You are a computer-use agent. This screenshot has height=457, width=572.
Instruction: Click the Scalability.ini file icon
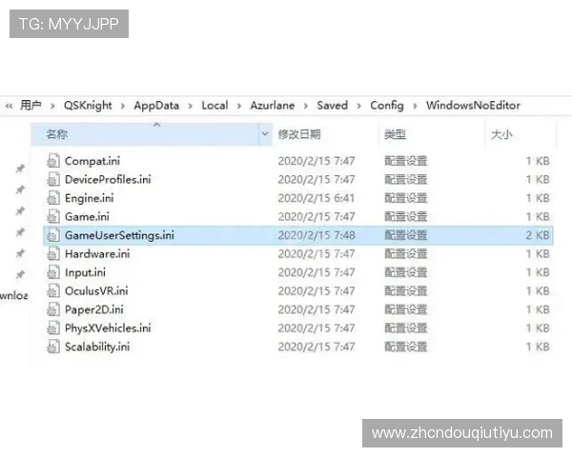(x=53, y=347)
